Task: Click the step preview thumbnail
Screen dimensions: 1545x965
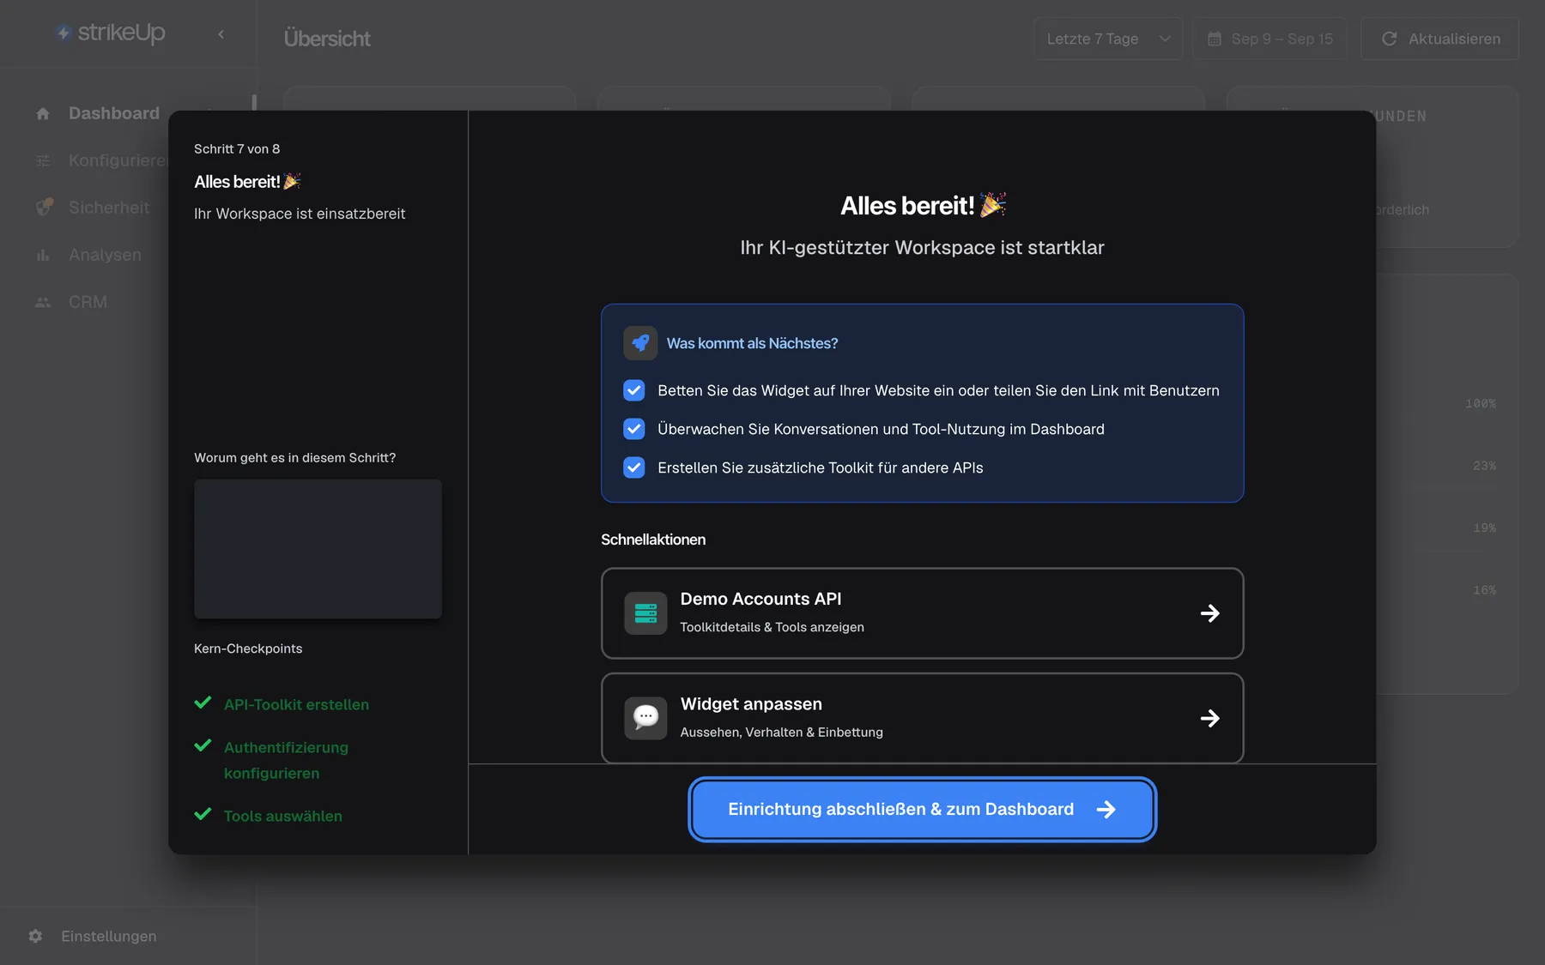Action: pos(318,549)
